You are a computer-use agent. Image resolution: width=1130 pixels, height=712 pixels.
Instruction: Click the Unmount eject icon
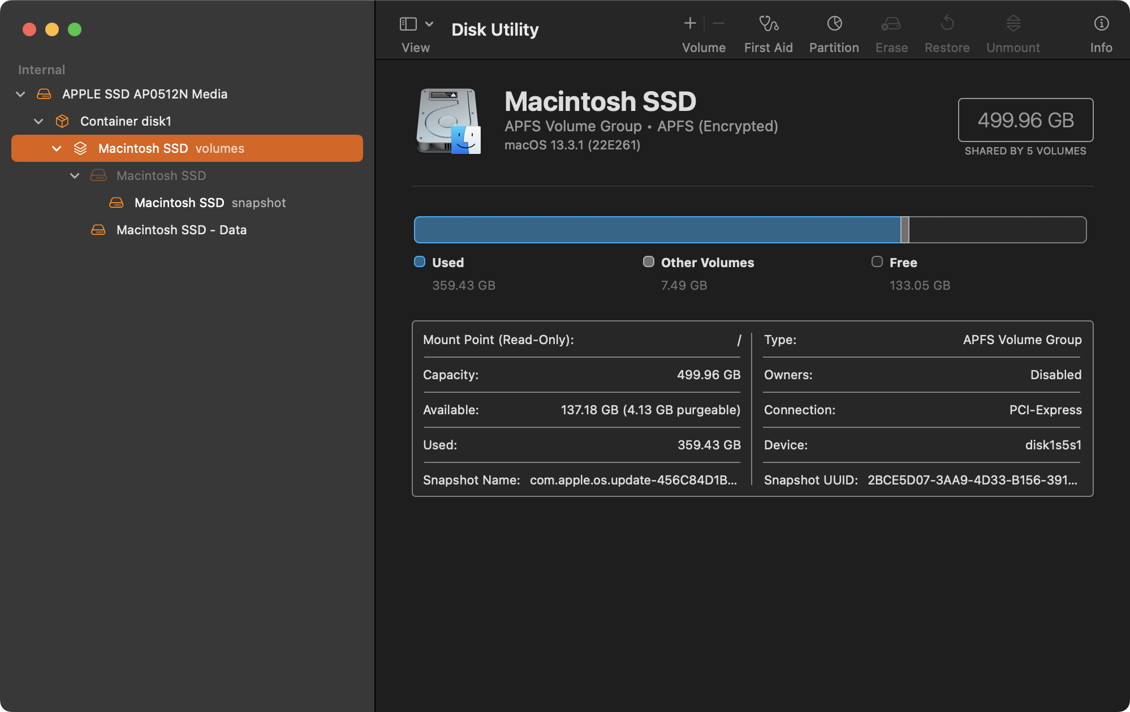[1013, 24]
